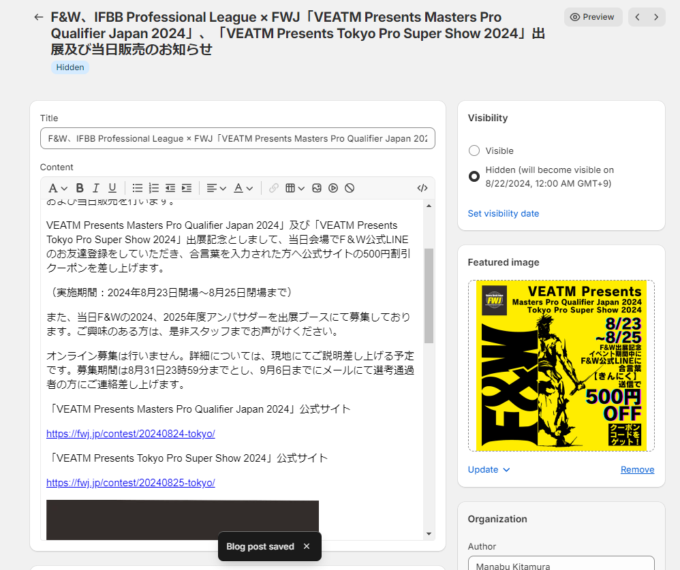Decrease indent with the outdent icon
680x570 pixels.
click(x=170, y=188)
